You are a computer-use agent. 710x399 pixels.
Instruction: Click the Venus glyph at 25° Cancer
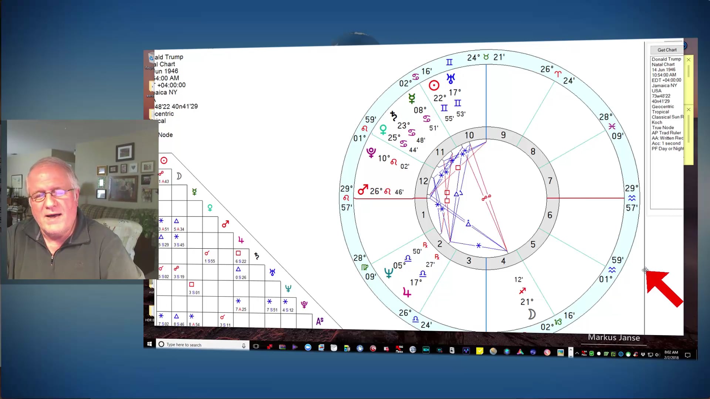(x=383, y=129)
